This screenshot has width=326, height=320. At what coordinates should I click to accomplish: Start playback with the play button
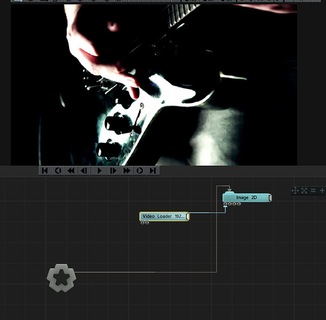pos(99,171)
